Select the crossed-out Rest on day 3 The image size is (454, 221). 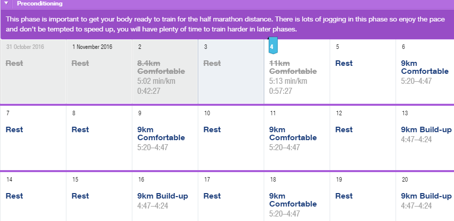(212, 63)
